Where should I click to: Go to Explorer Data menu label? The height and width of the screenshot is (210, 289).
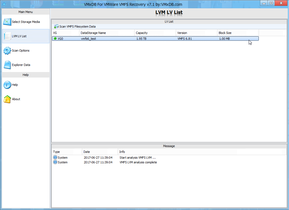pyautogui.click(x=21, y=65)
